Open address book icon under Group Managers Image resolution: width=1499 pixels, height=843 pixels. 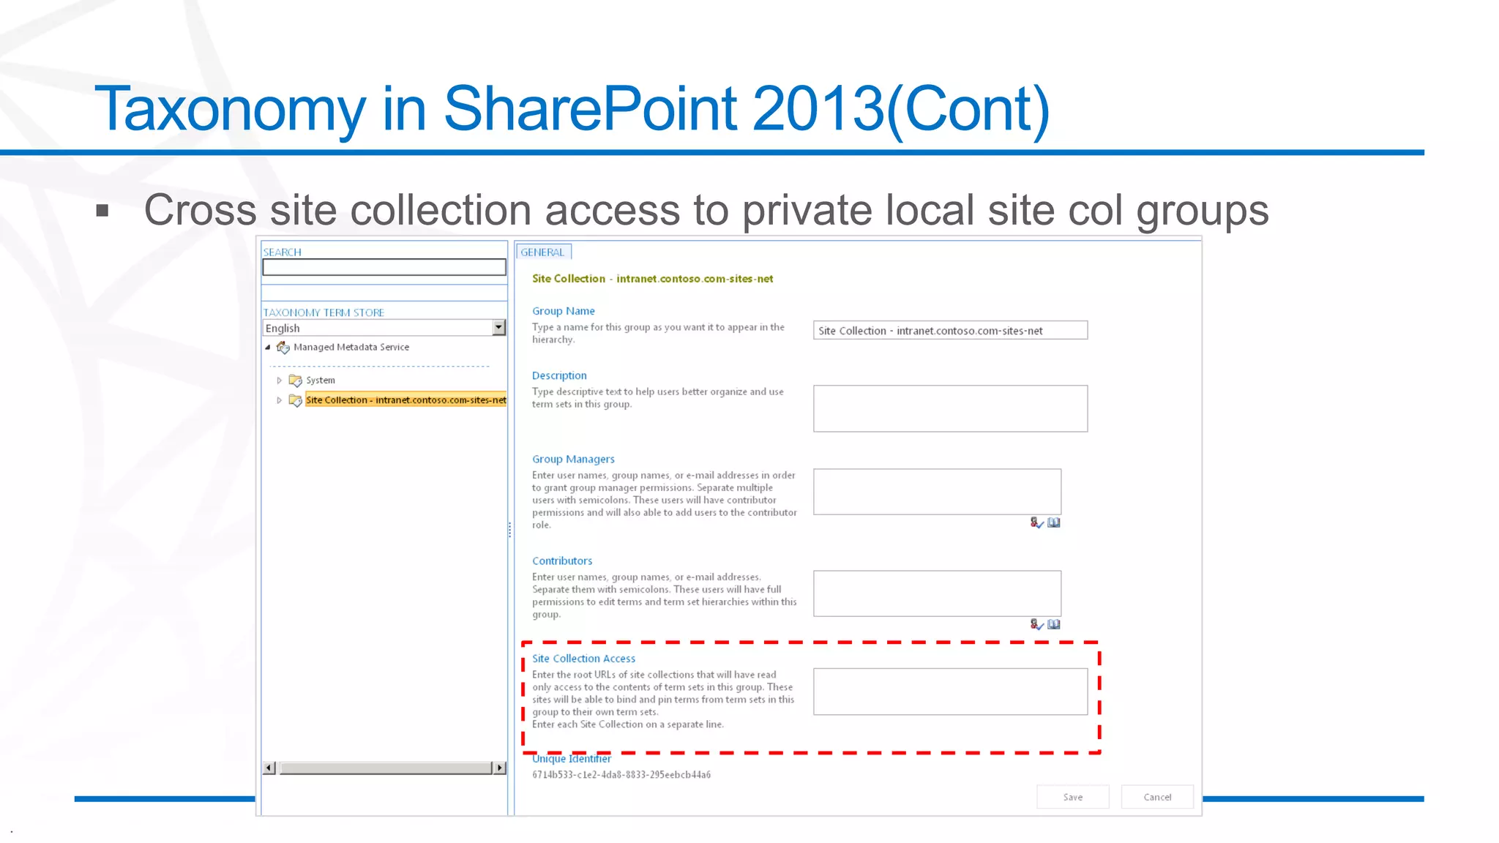(1054, 522)
